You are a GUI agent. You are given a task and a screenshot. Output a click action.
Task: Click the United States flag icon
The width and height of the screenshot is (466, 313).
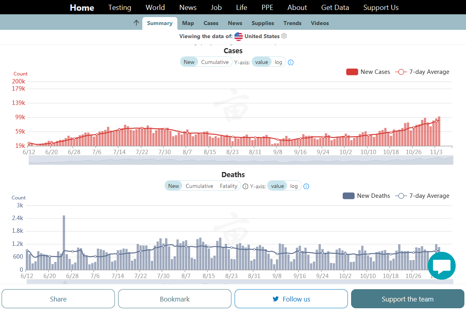[x=239, y=37]
